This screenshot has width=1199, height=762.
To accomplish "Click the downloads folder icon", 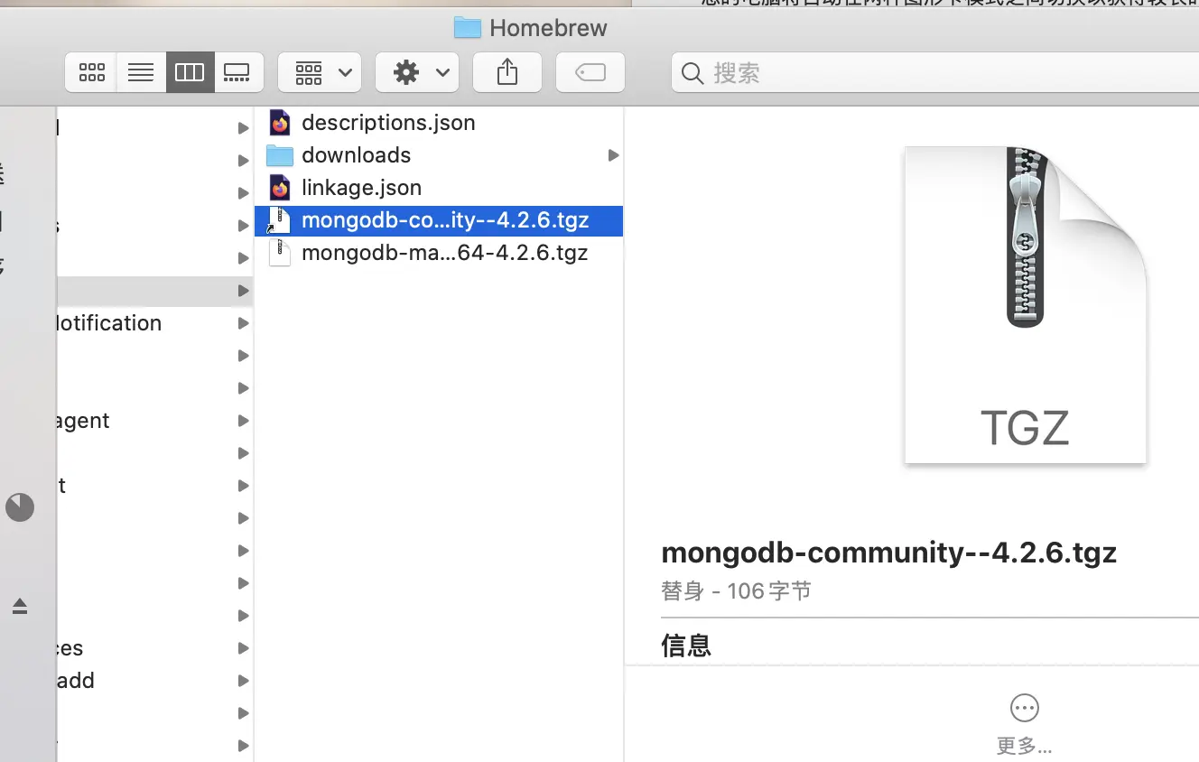I will click(280, 155).
